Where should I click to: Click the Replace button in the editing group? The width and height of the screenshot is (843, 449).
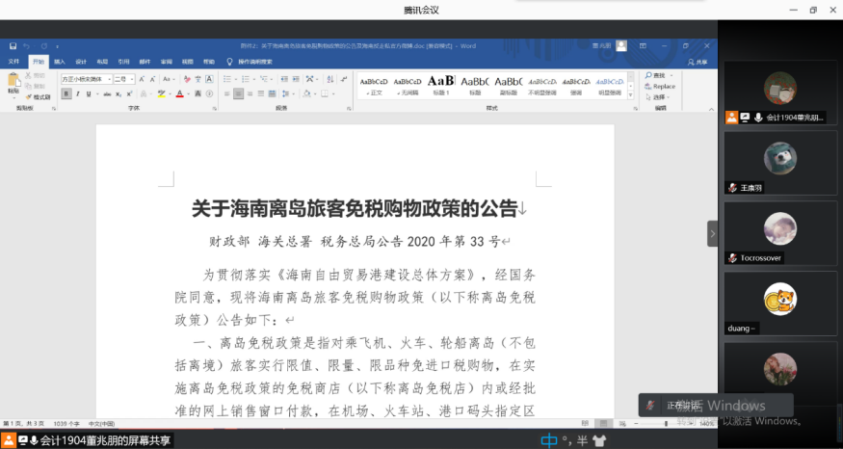(663, 87)
